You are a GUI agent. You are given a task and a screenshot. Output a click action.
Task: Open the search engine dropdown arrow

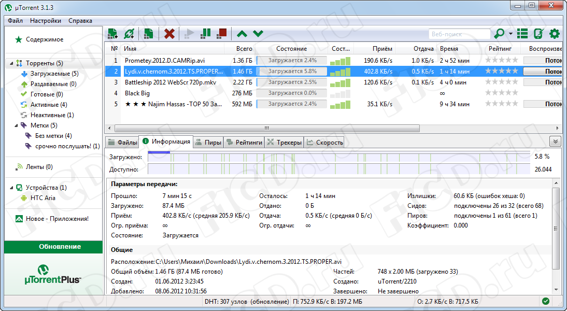pos(511,34)
